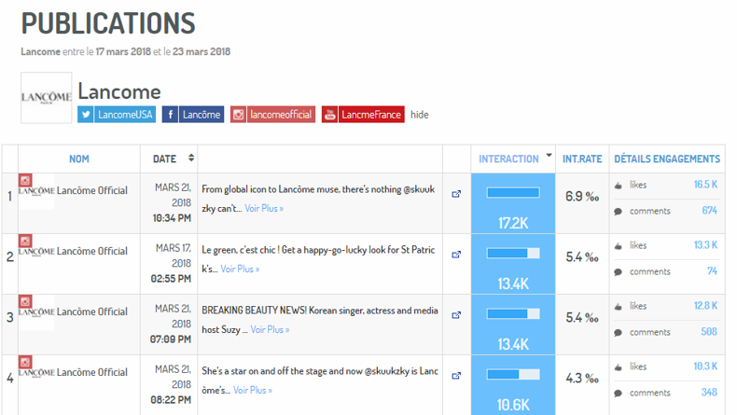Click the 74 comments value
Screen dimensions: 737x415
[x=712, y=271]
